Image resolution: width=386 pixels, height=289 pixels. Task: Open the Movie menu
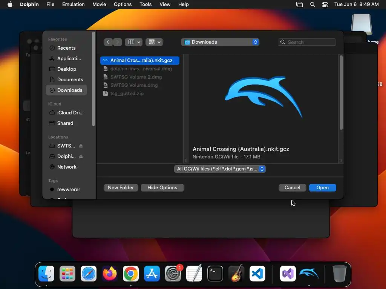(x=99, y=4)
